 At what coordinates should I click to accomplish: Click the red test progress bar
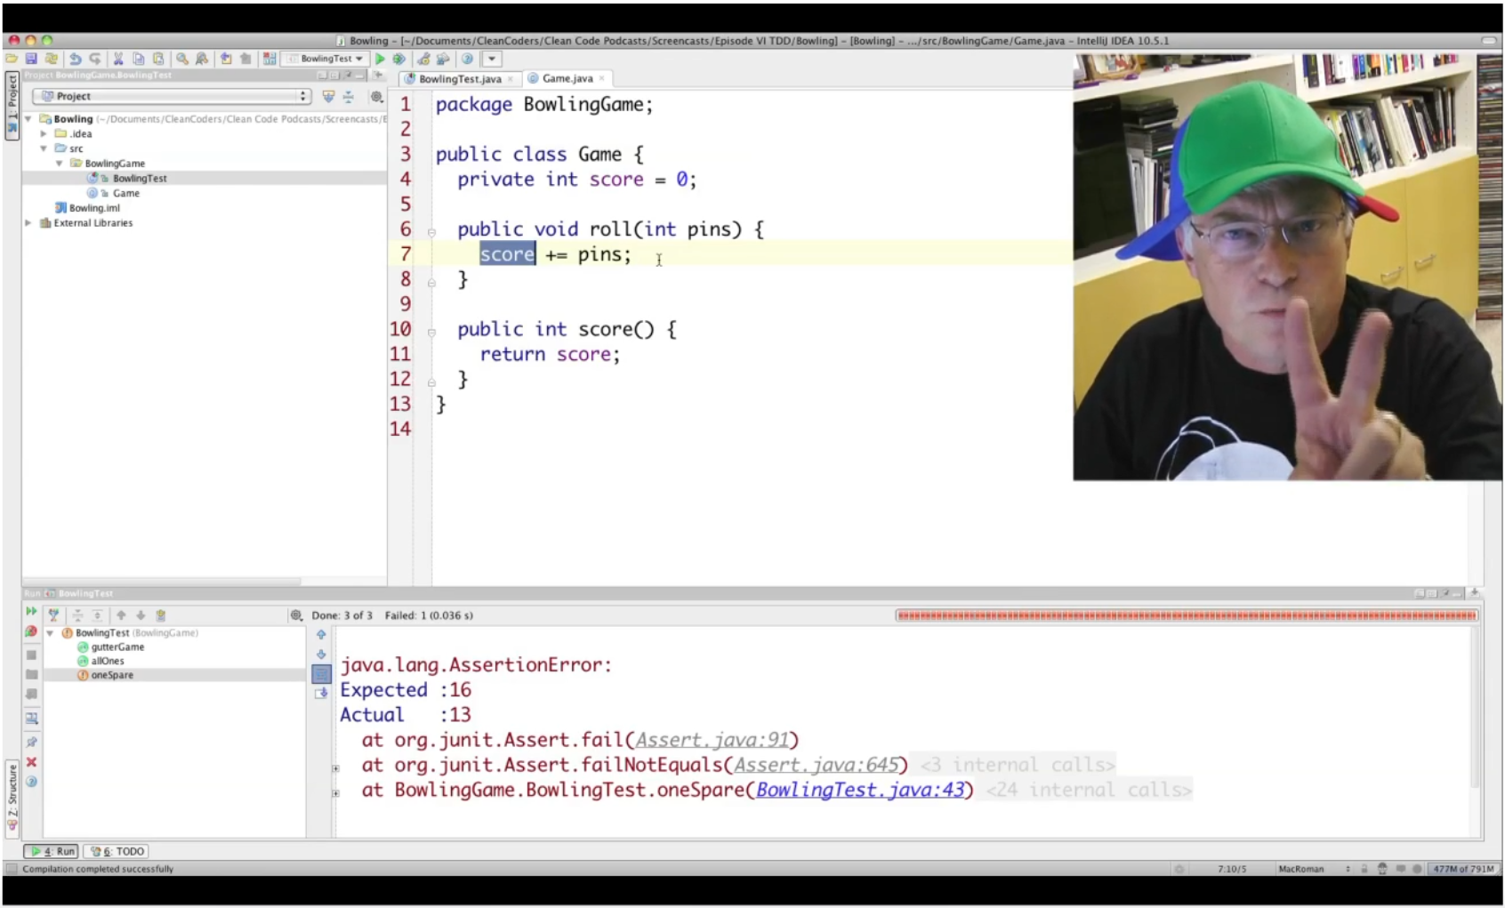(x=1187, y=615)
